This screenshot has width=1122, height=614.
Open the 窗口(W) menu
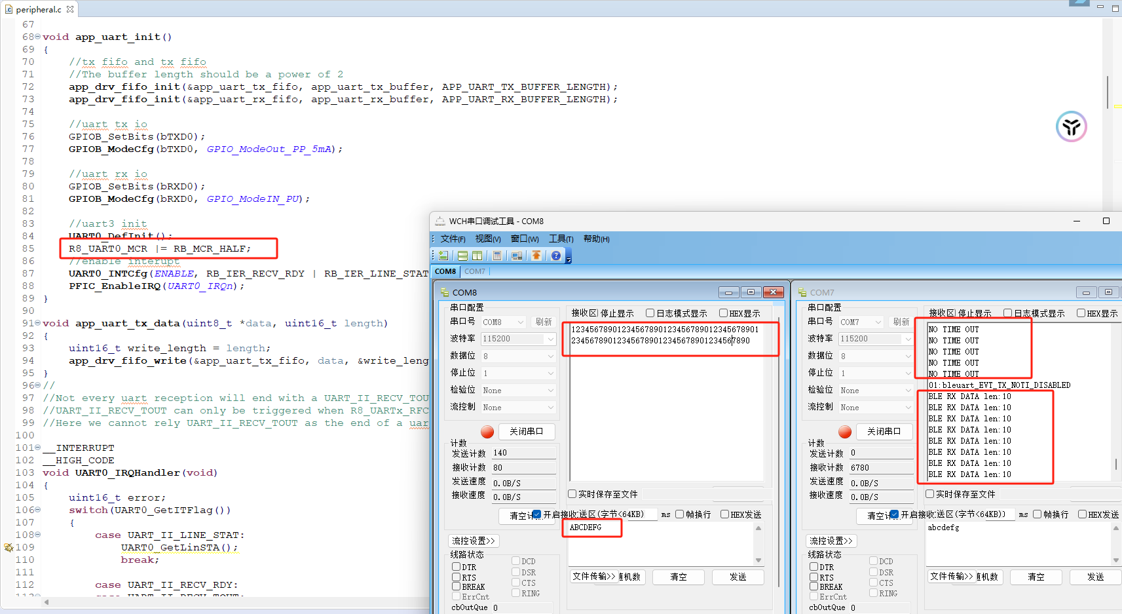(525, 239)
